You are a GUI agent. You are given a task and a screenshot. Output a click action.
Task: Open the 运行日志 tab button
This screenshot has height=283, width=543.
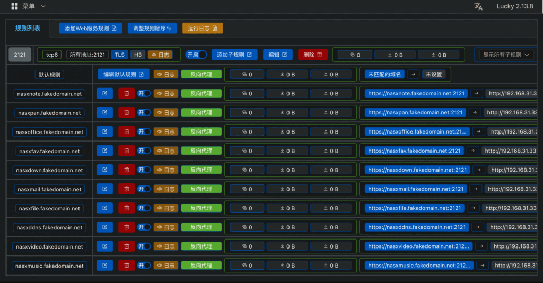coord(203,28)
